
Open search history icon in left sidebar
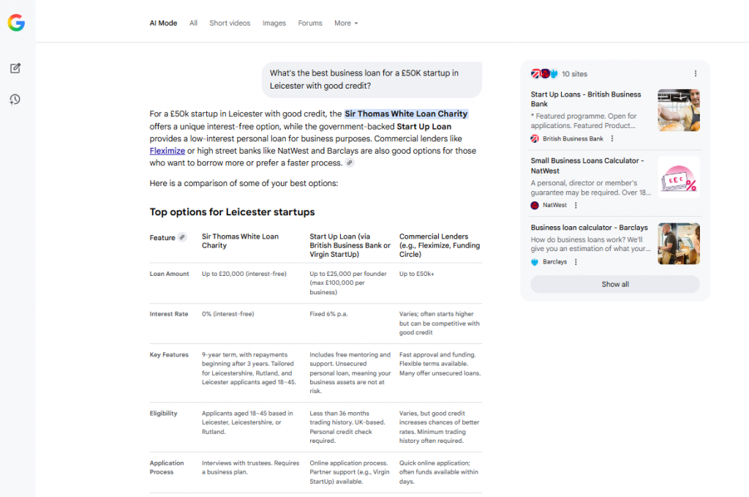coord(15,100)
